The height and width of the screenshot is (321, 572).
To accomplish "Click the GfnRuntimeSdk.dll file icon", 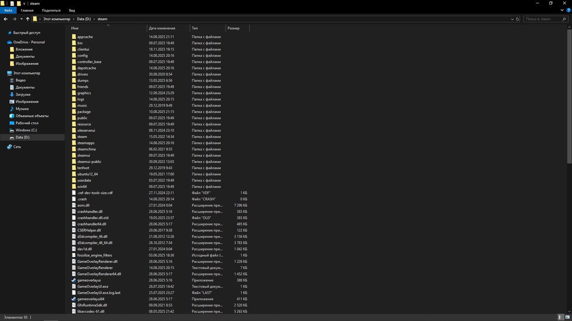I will (74, 305).
